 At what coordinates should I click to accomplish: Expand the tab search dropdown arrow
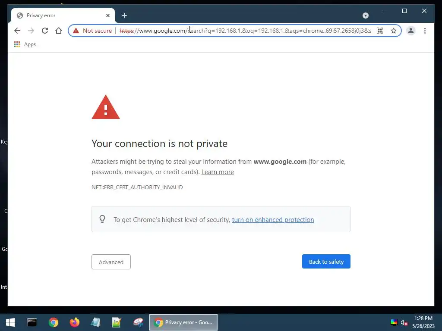click(365, 16)
